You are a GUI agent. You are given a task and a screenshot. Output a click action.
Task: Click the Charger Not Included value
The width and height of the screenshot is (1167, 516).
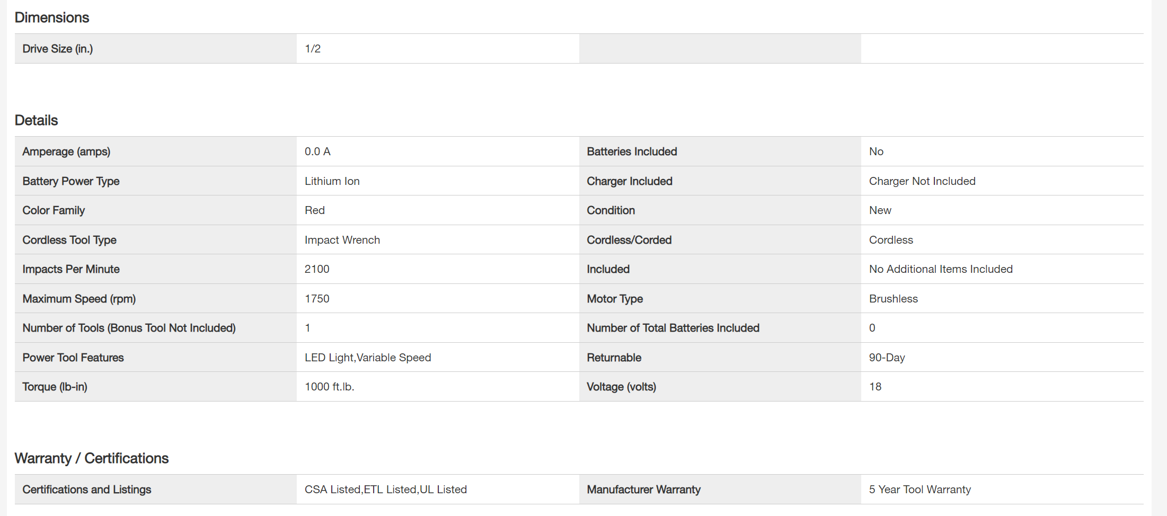922,181
